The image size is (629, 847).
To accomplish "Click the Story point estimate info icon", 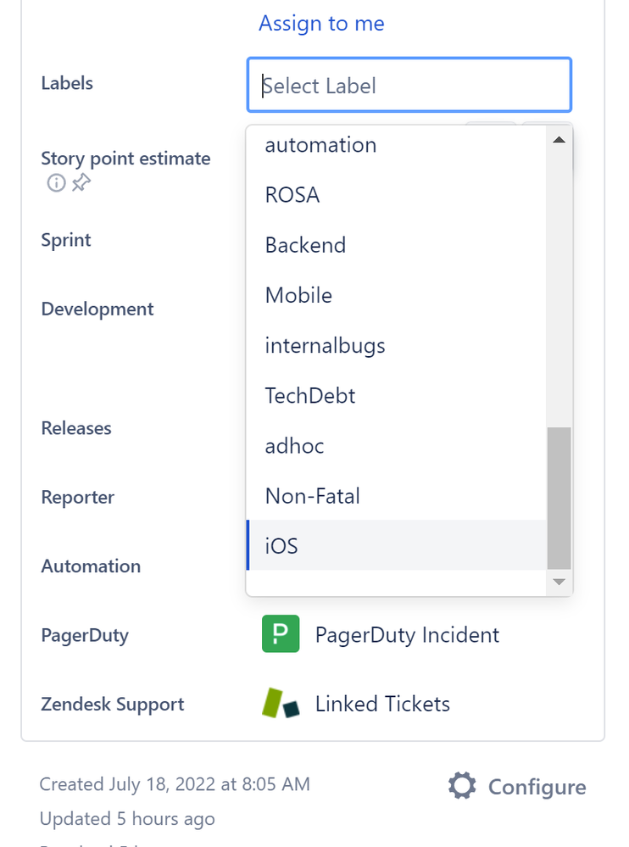I will [x=56, y=183].
